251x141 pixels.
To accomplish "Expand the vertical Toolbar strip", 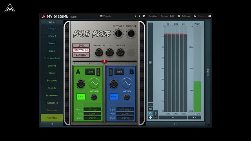I will click(208, 72).
